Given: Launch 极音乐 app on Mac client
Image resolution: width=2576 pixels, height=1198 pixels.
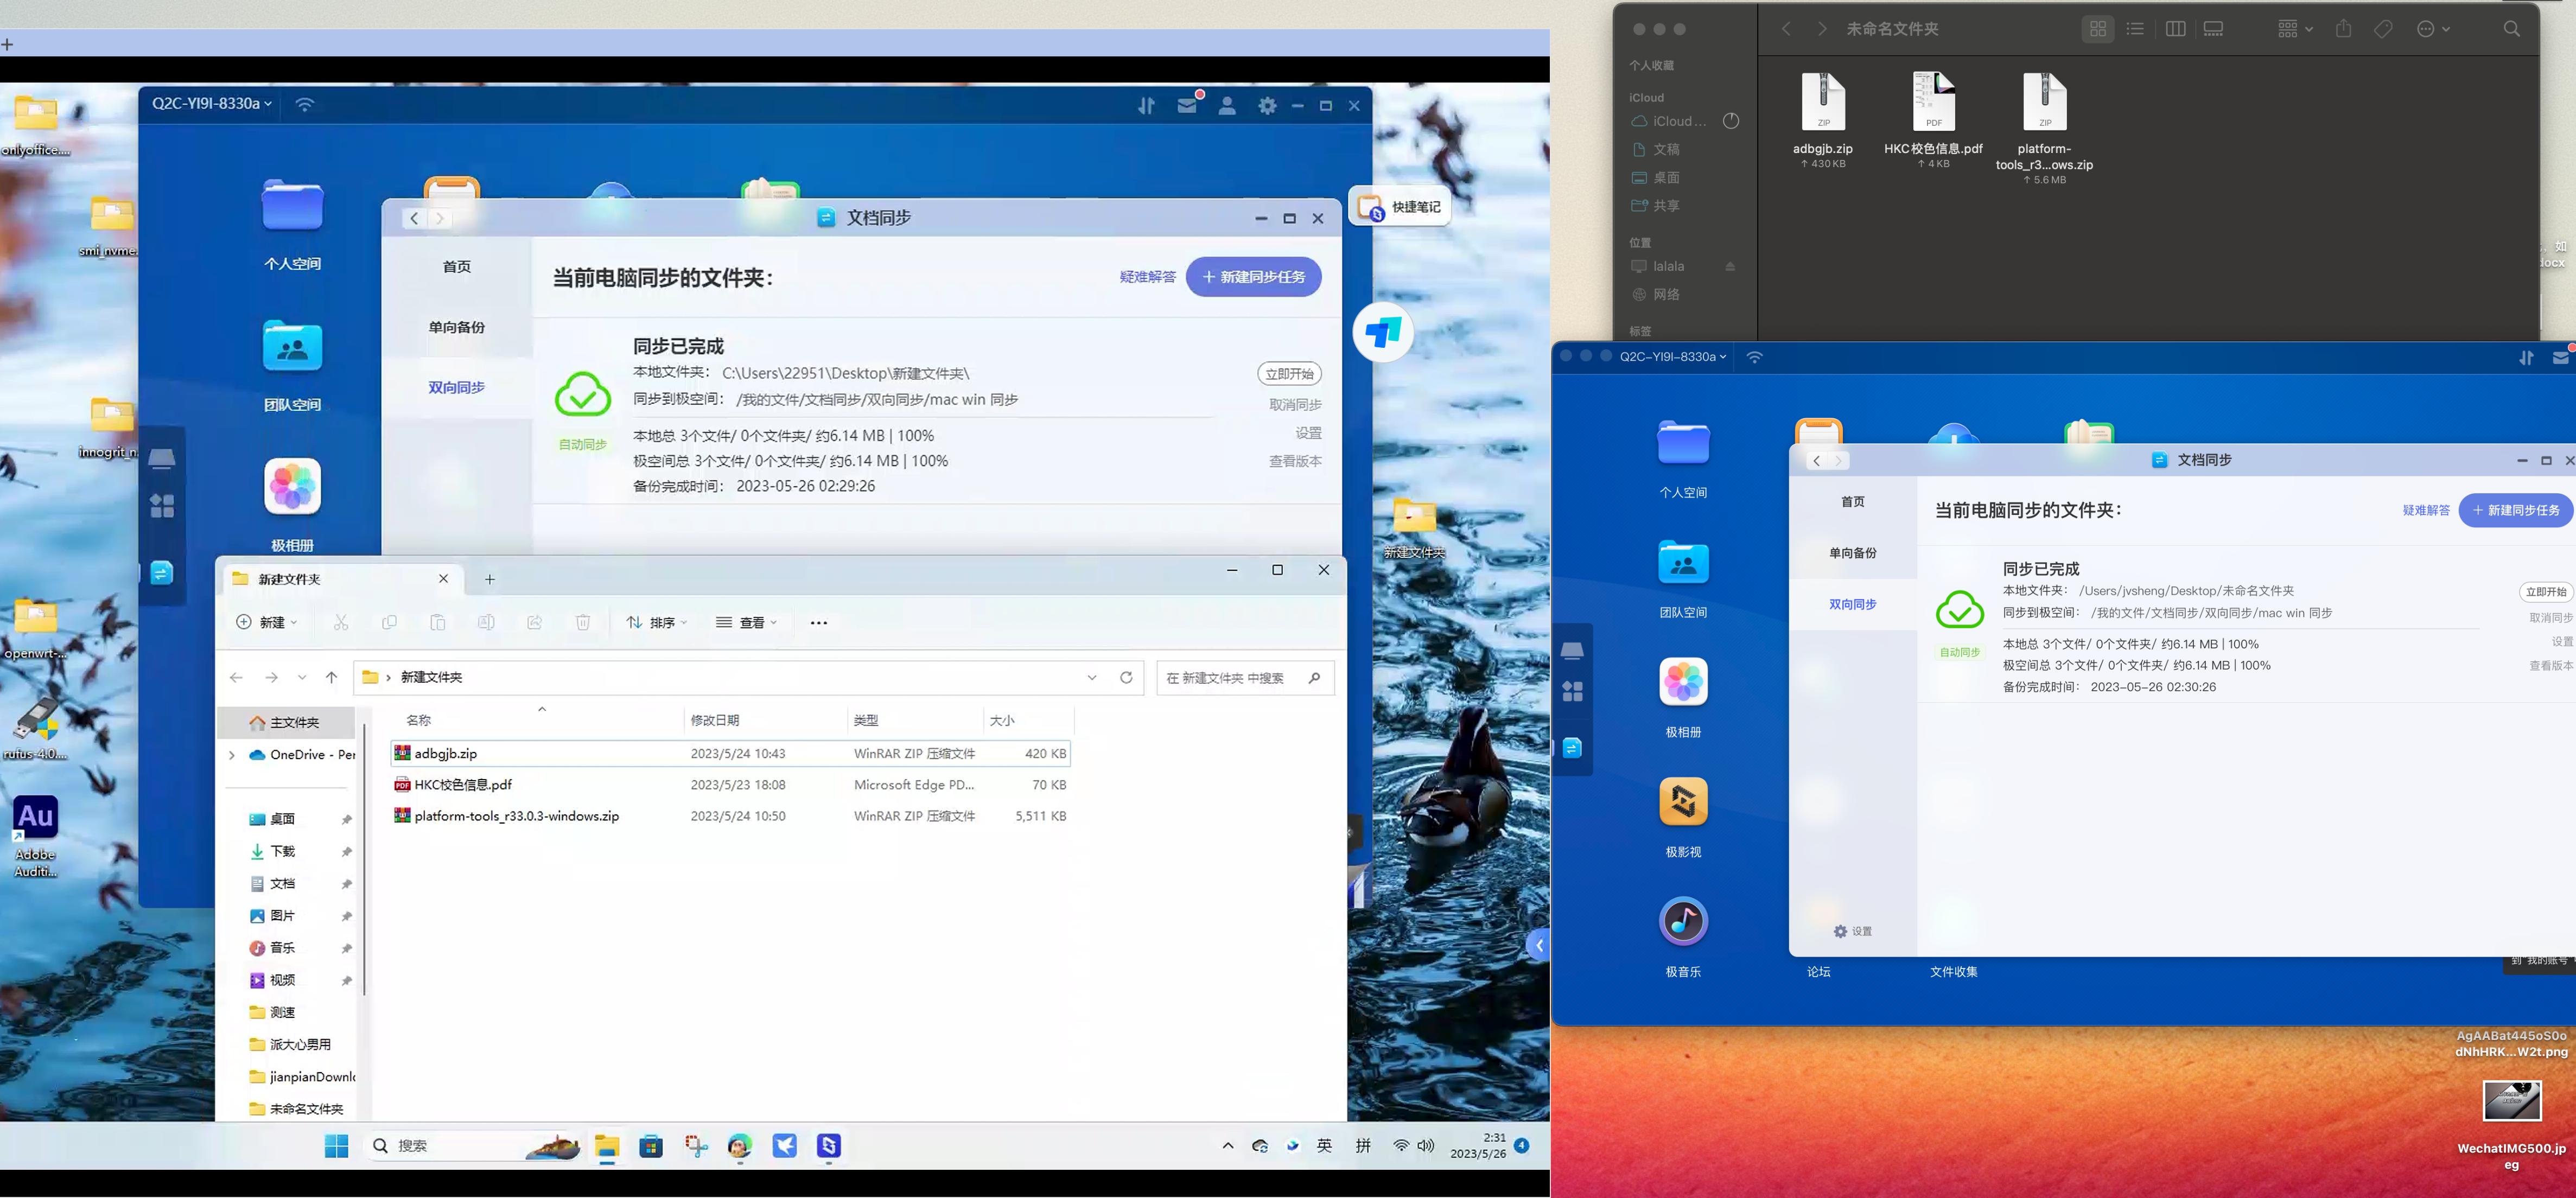Looking at the screenshot, I should click(x=1683, y=921).
